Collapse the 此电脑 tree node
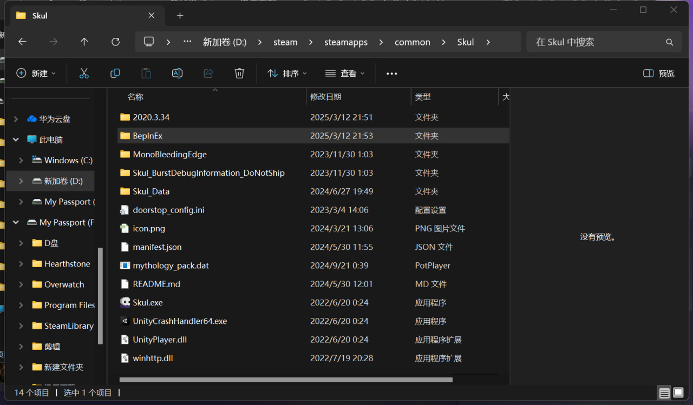 16,140
